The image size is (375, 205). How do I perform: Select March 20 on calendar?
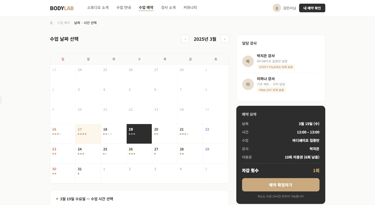coord(165,134)
